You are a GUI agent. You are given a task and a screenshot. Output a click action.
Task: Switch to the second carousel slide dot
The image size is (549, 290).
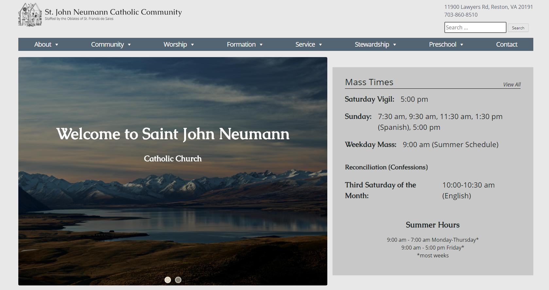pos(178,280)
